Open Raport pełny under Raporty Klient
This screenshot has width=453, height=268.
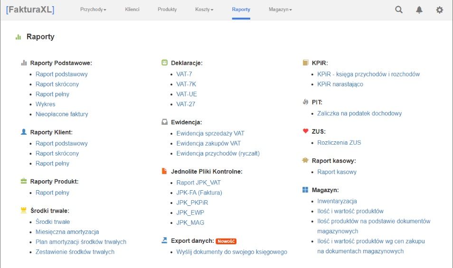52,164
